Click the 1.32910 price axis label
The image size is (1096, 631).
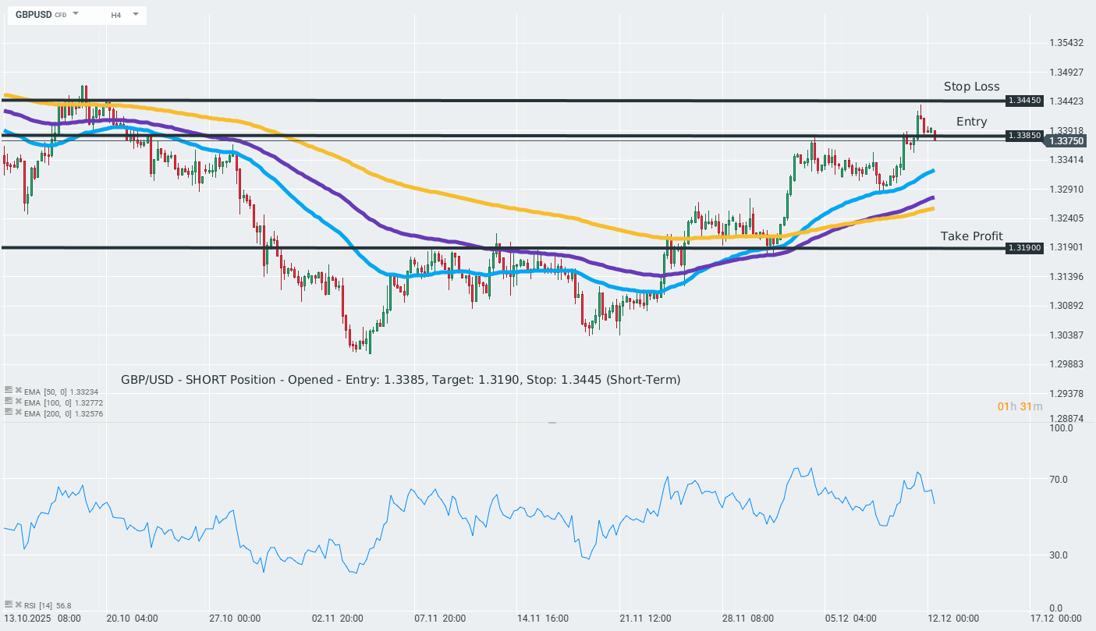pyautogui.click(x=1066, y=189)
